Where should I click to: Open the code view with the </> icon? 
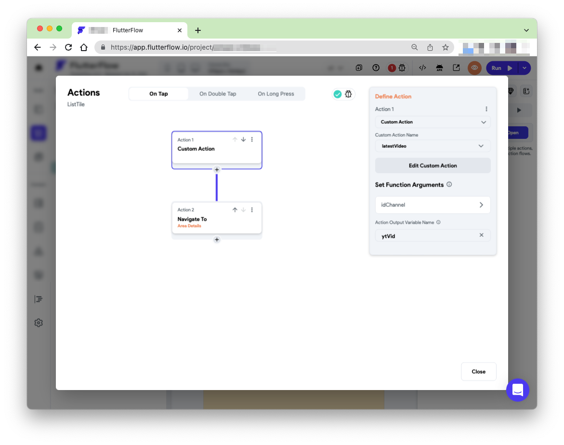point(422,67)
